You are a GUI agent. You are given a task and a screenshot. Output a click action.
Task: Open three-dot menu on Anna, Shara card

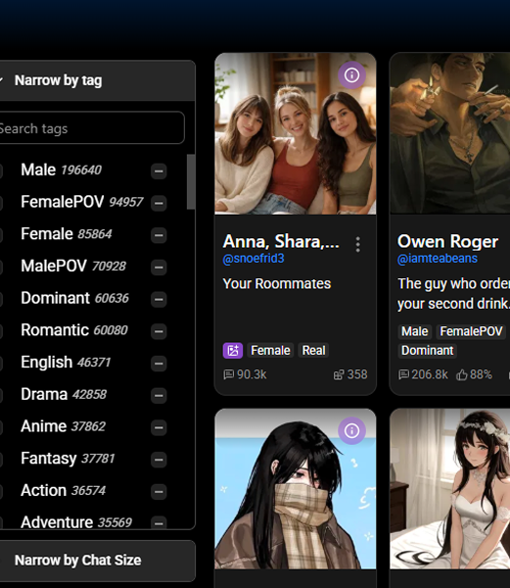[x=358, y=244]
